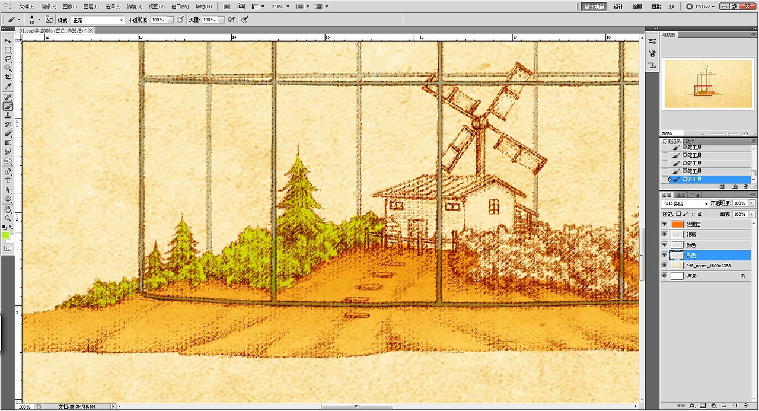Switch to the 通道 tab

coord(681,195)
